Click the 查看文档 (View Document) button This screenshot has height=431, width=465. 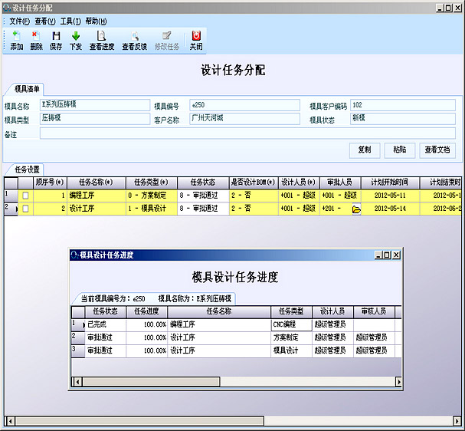(437, 150)
